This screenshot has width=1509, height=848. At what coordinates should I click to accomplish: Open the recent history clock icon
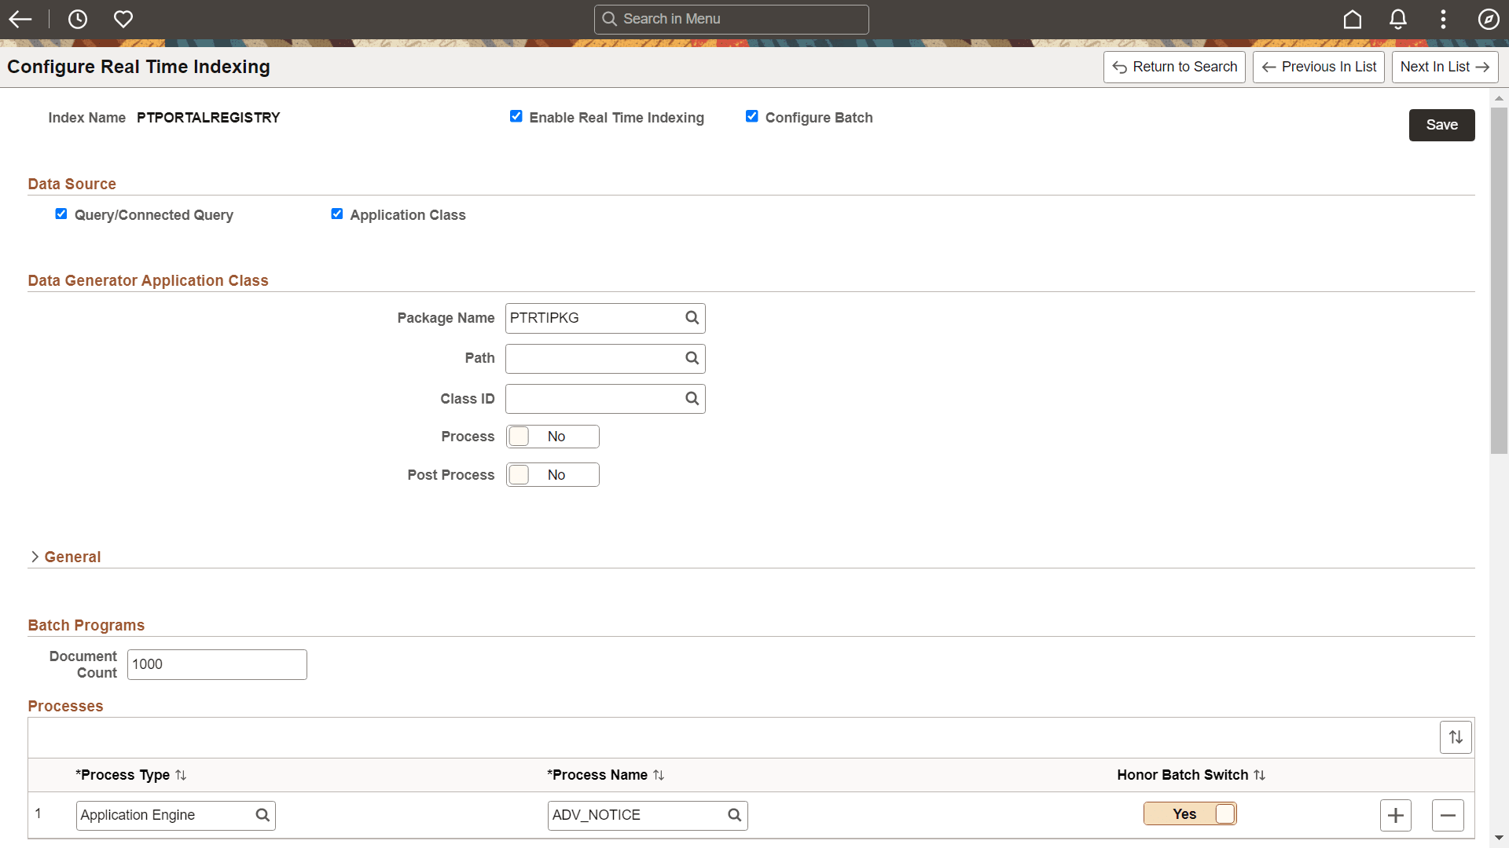[x=77, y=19]
